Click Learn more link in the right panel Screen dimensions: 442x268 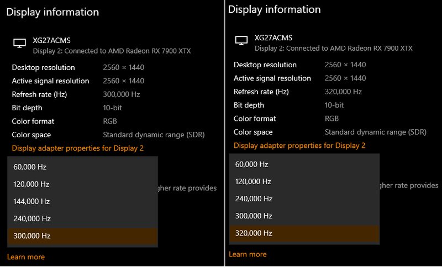click(248, 254)
